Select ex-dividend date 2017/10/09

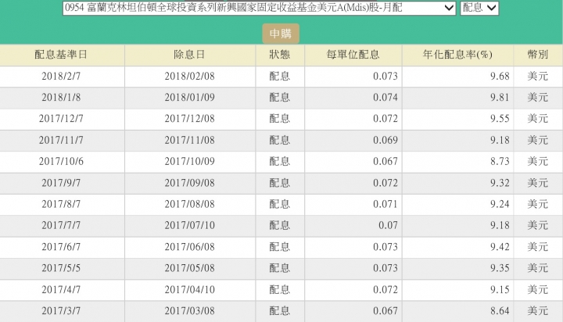pyautogui.click(x=189, y=161)
